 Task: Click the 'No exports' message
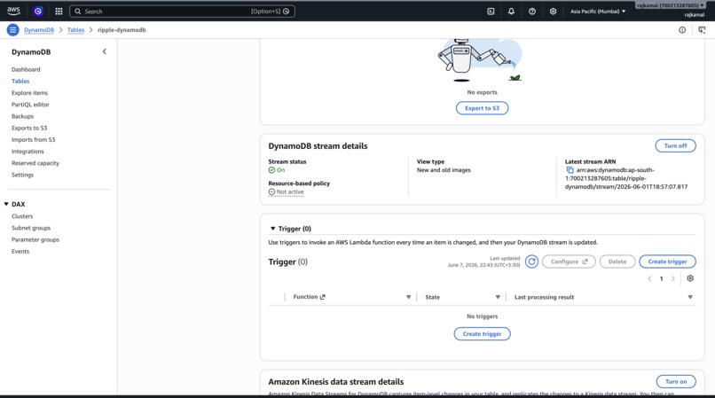[482, 92]
